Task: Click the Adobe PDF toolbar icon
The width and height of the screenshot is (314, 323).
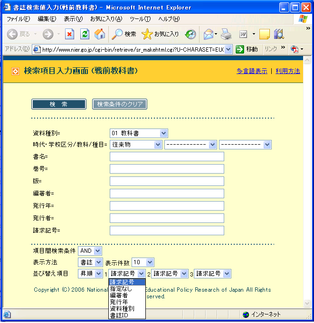Action: tap(295, 49)
